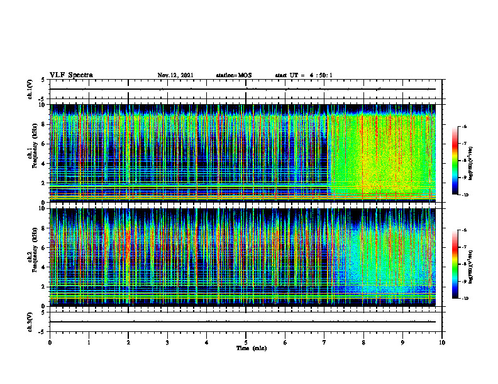The height and width of the screenshot is (384, 498).
Task: Click the ch.1 spectrogram panel
Action: 243,153
